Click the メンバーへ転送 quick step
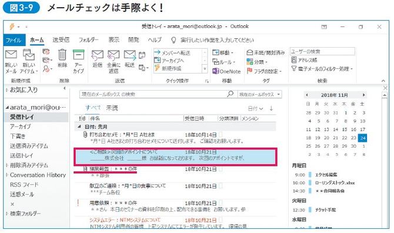Image resolution: width=394 pixels, height=233 pixels. (172, 53)
